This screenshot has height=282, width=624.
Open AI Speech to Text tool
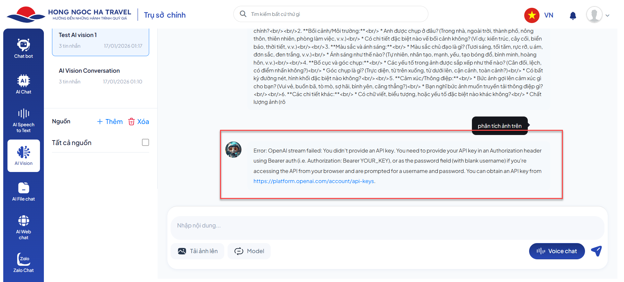23,120
